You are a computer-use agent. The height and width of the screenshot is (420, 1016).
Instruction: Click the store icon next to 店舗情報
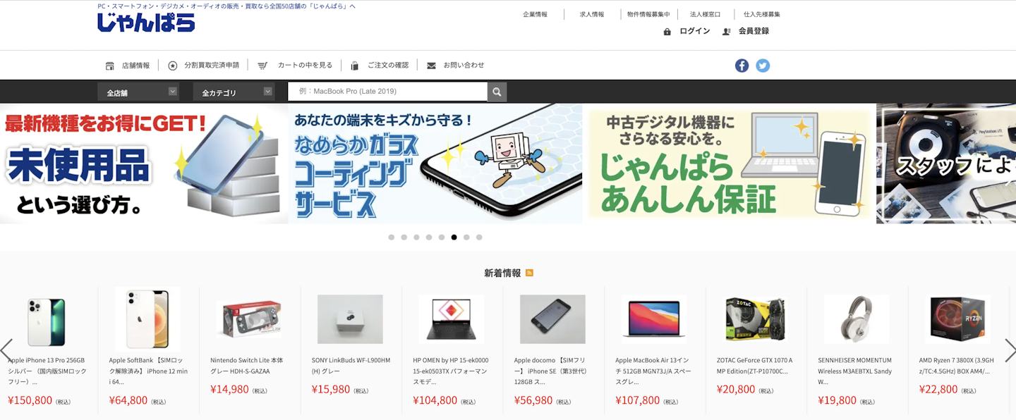click(110, 66)
